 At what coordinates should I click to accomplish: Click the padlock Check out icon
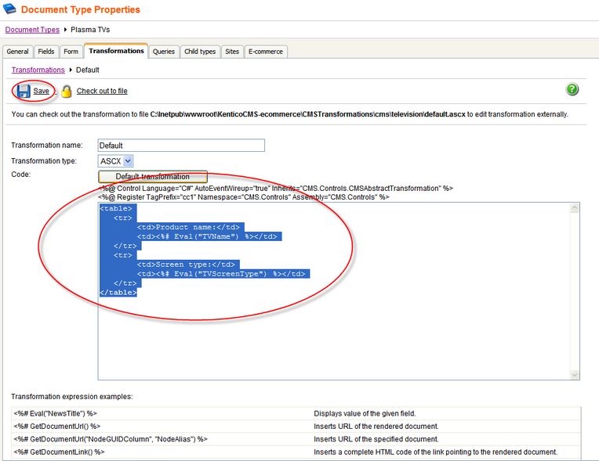[67, 91]
